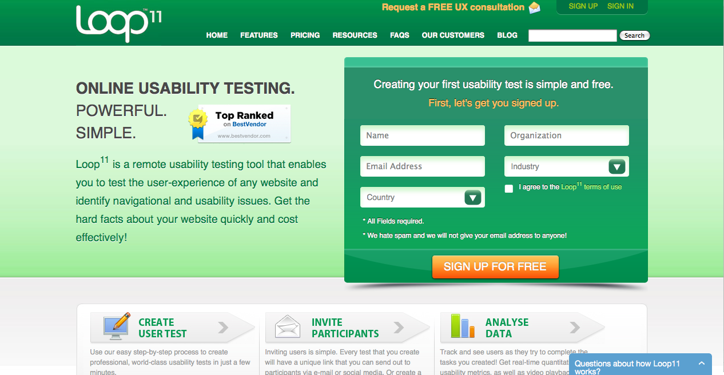Viewport: 724px width, 375px height.
Task: Click the computer and pencil Create User Test icon
Action: (117, 327)
